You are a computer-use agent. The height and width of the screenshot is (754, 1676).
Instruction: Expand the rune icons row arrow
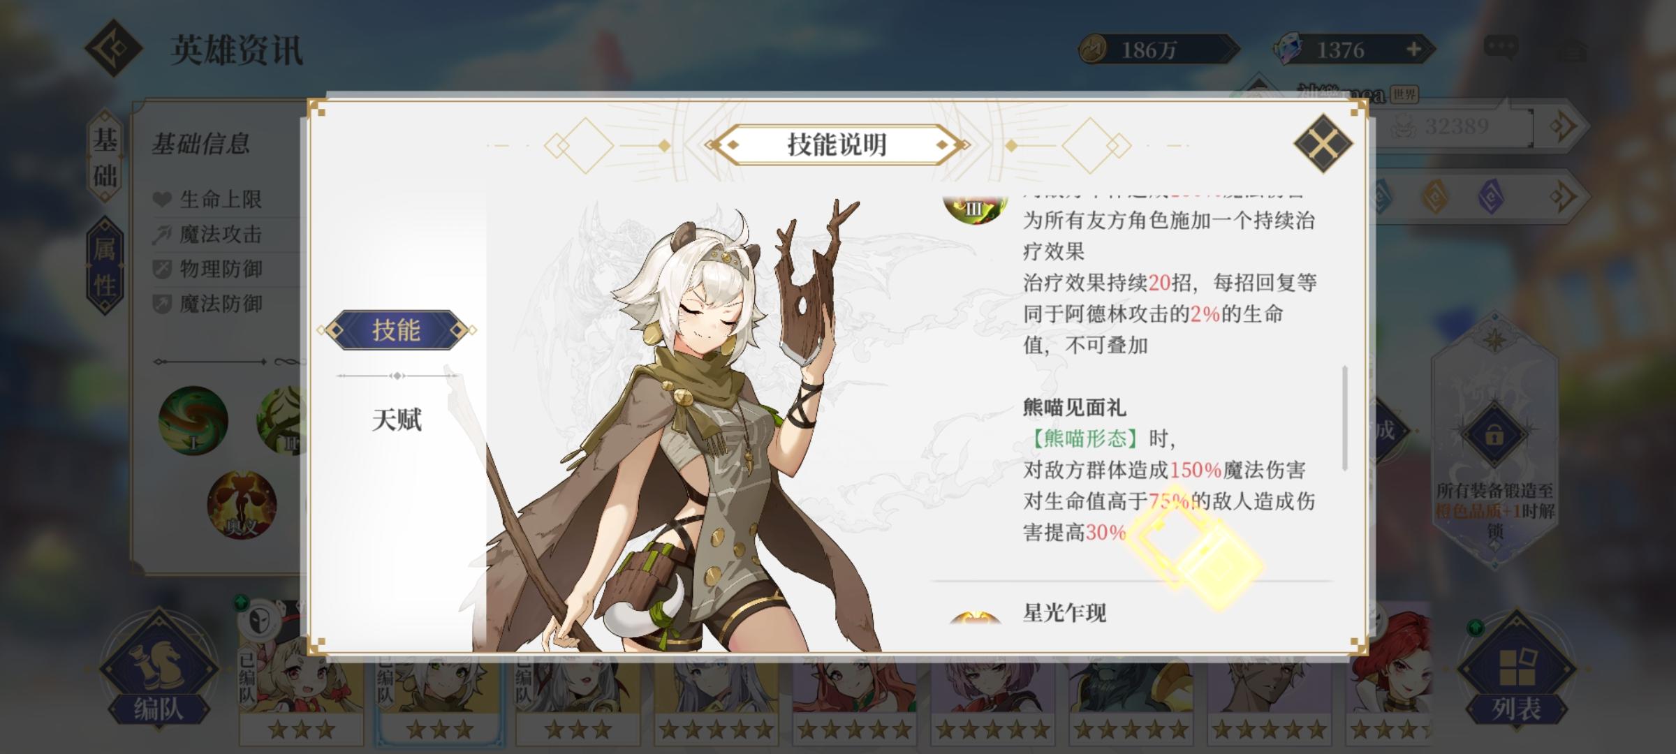1563,196
